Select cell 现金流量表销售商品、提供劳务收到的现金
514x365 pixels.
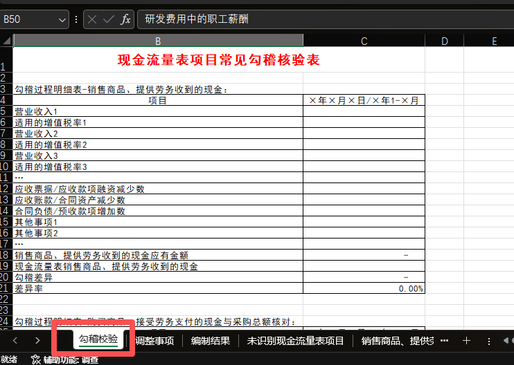[x=158, y=266]
